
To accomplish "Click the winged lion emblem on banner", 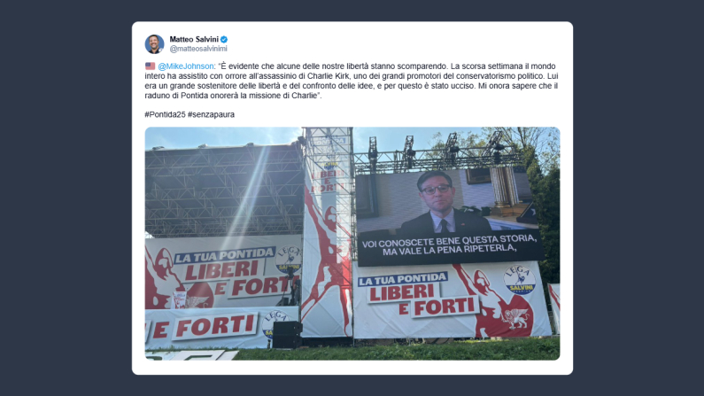I will point(515,318).
